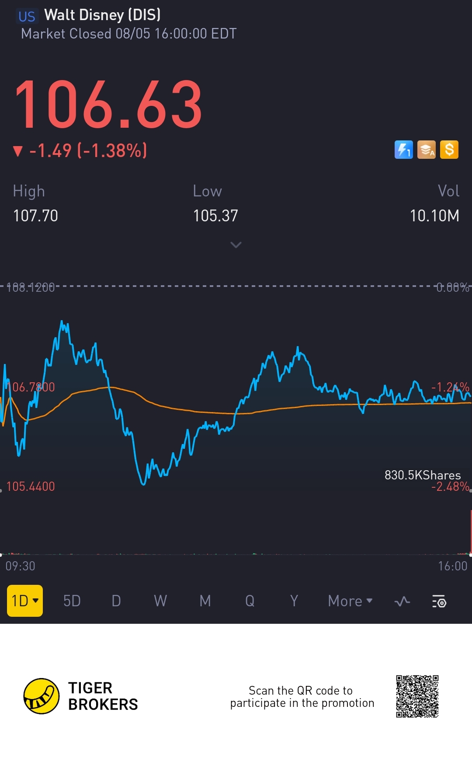Open the 1D timeframe dropdown
This screenshot has height=769, width=472.
point(25,601)
